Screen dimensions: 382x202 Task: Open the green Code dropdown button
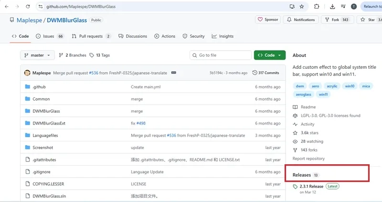pos(270,55)
